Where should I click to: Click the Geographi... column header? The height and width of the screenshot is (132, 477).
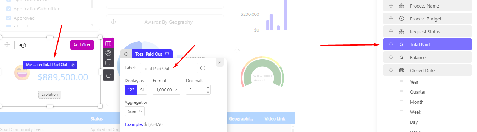point(241,118)
